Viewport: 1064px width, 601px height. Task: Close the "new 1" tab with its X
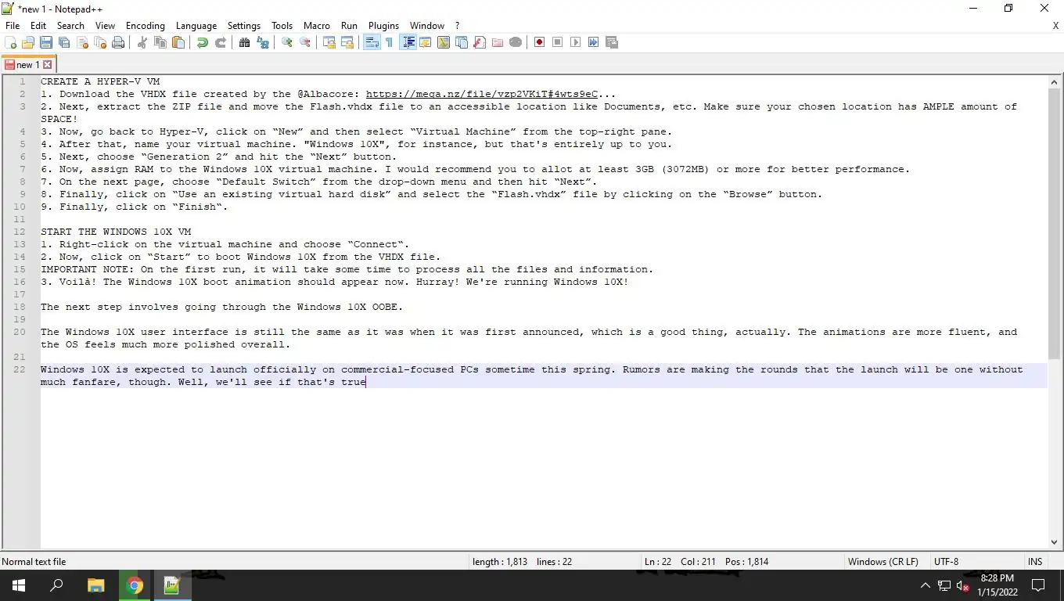[48, 65]
